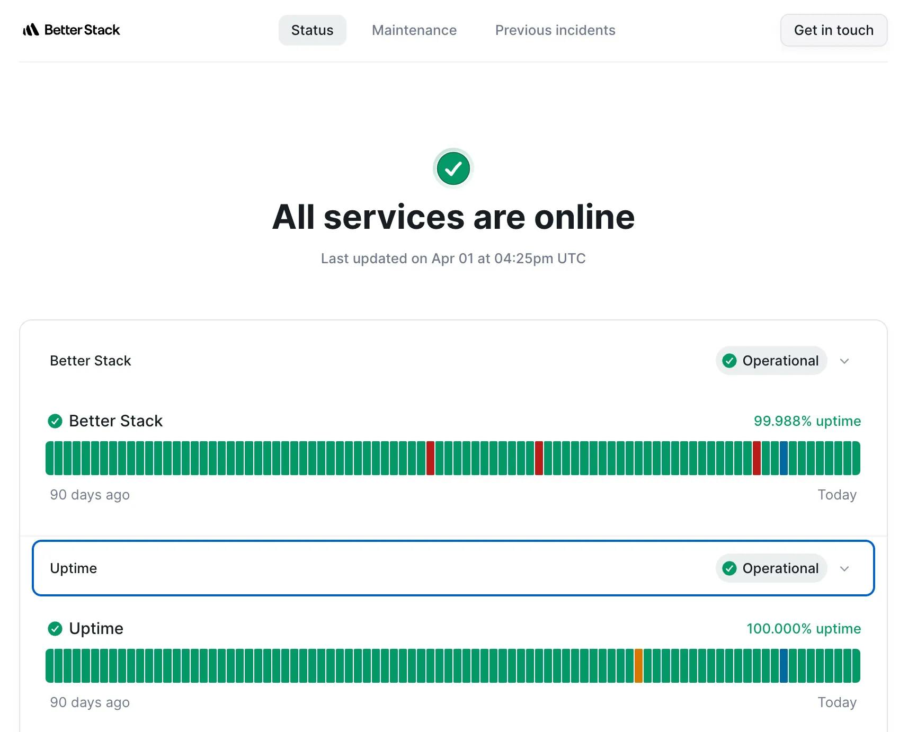908x732 pixels.
Task: Click the check icon inside Better Stack Operational badge
Action: click(x=729, y=361)
